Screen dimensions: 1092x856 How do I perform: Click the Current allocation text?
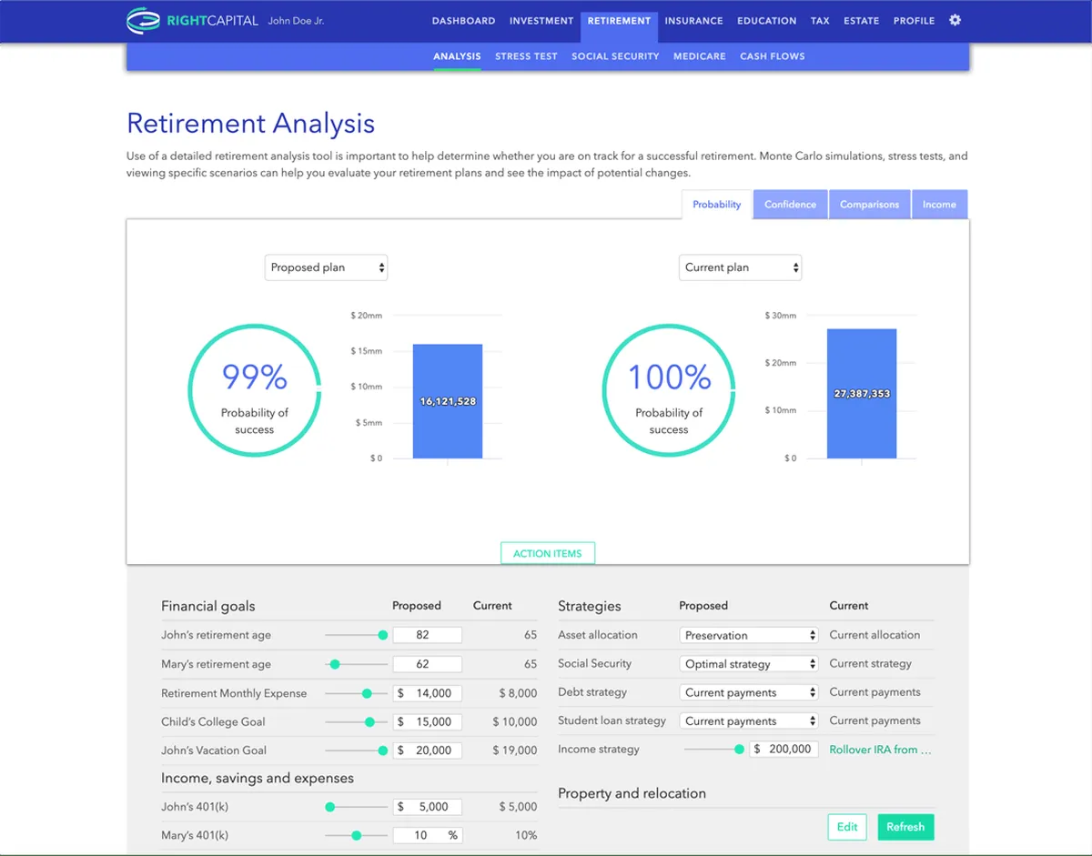coord(875,635)
